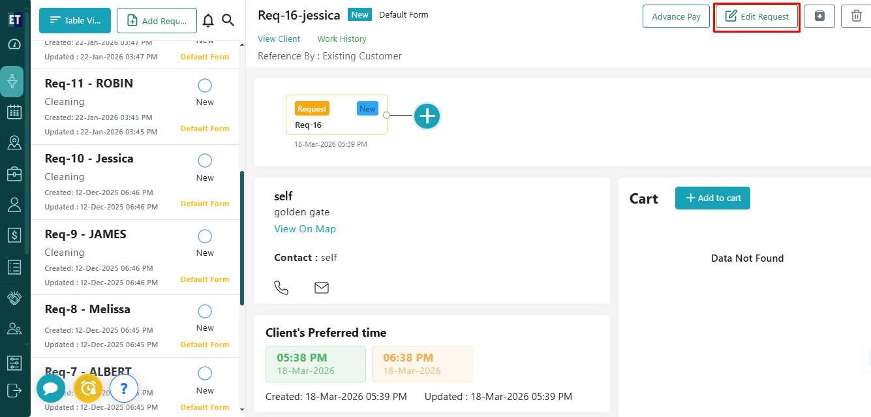Open the Work History tab link
This screenshot has height=417, width=871.
click(342, 39)
